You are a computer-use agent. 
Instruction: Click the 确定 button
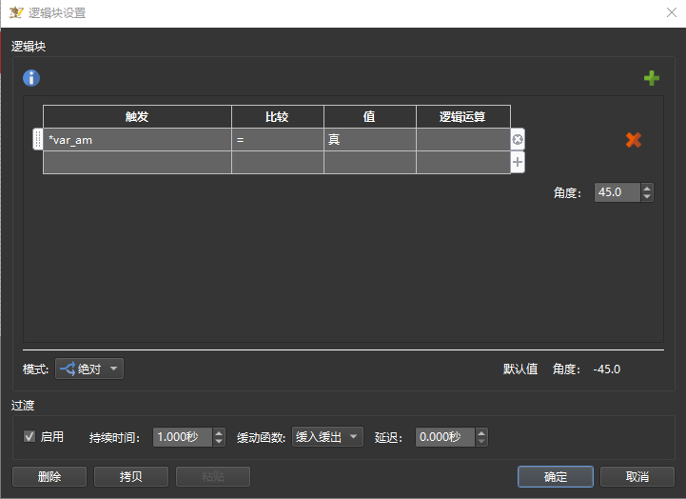point(556,476)
